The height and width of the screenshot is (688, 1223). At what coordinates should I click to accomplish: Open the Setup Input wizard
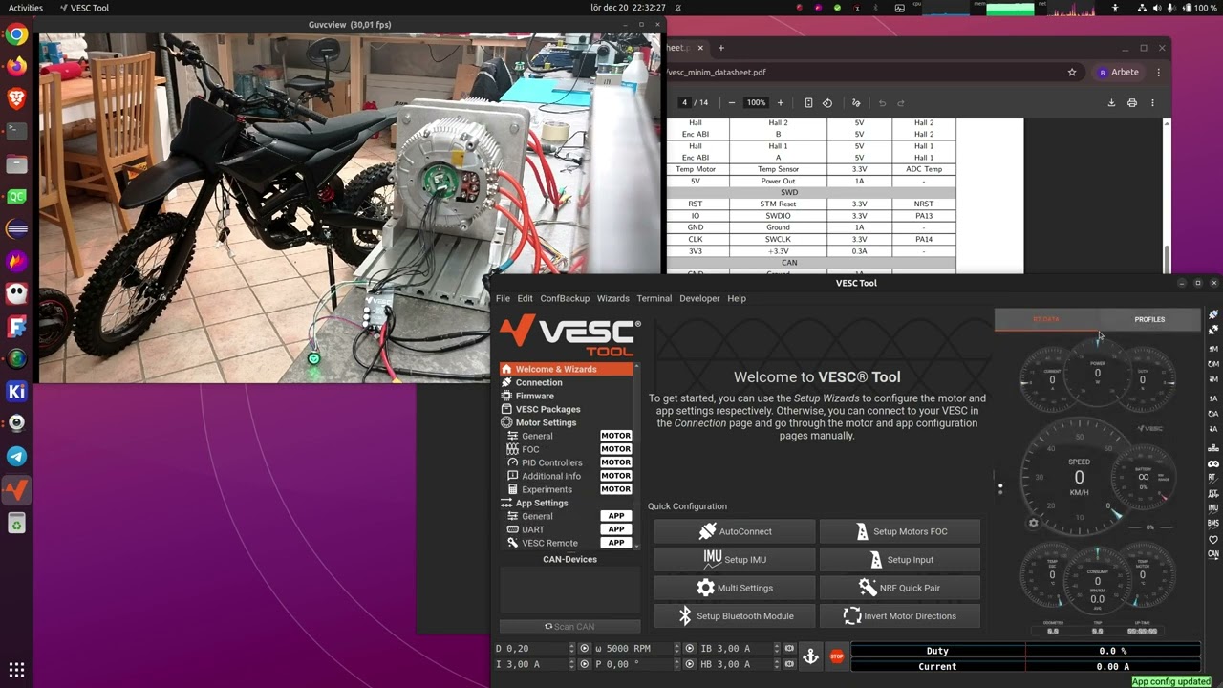click(900, 560)
